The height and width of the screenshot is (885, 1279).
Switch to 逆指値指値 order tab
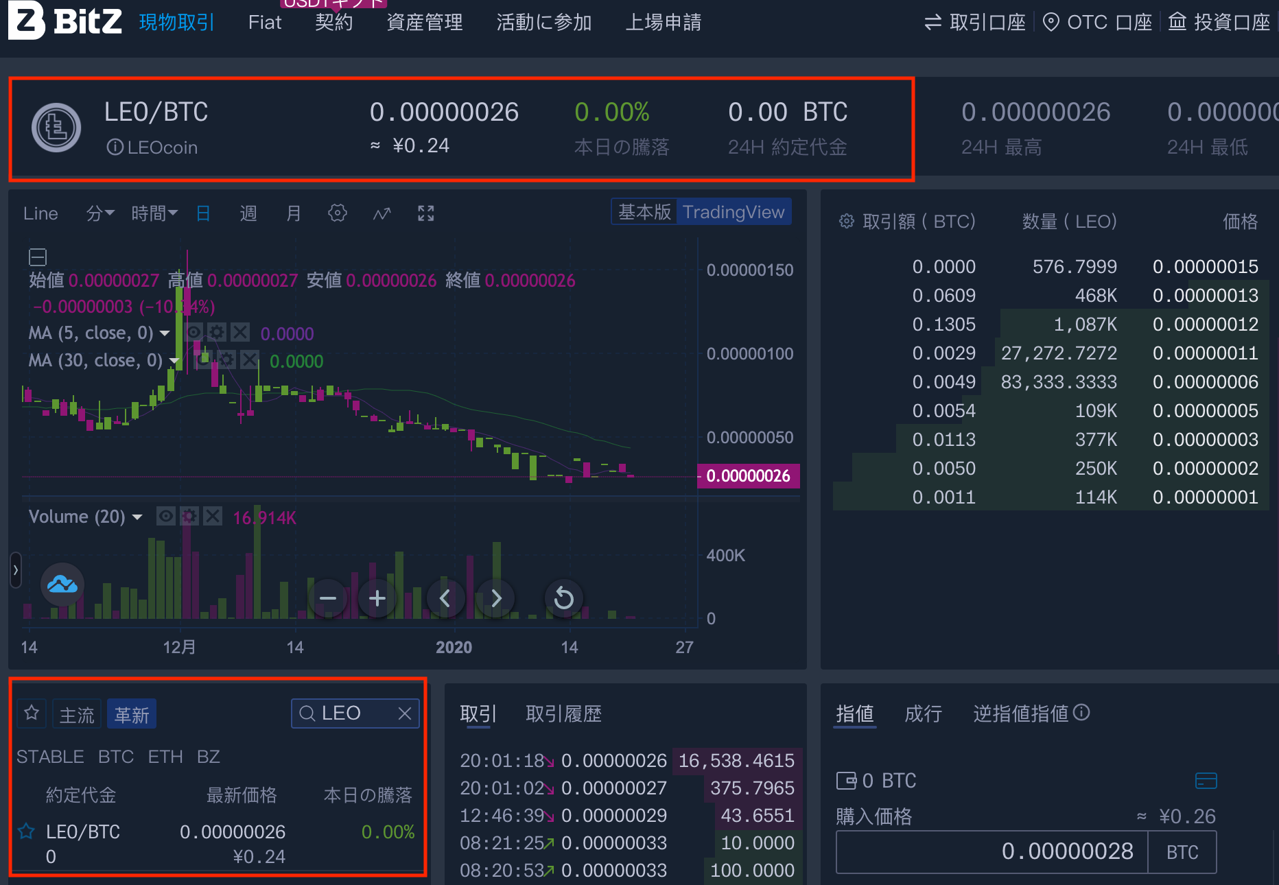pos(1021,714)
